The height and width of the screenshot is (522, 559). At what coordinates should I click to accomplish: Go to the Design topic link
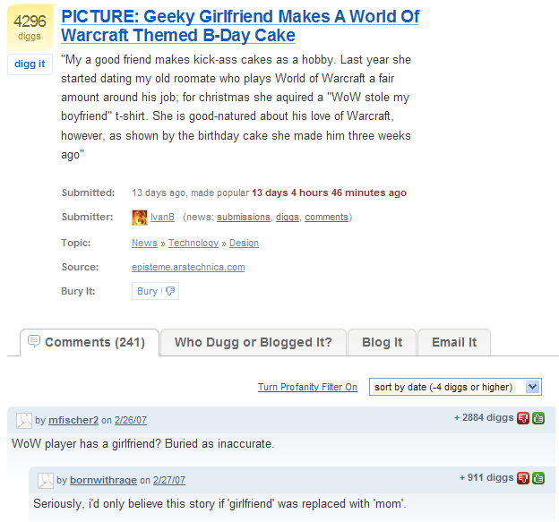244,243
